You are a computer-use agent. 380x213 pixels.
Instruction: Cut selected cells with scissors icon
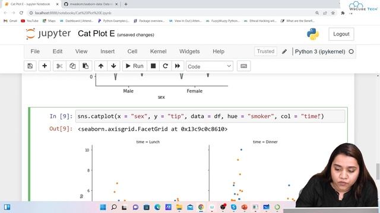pos(59,66)
